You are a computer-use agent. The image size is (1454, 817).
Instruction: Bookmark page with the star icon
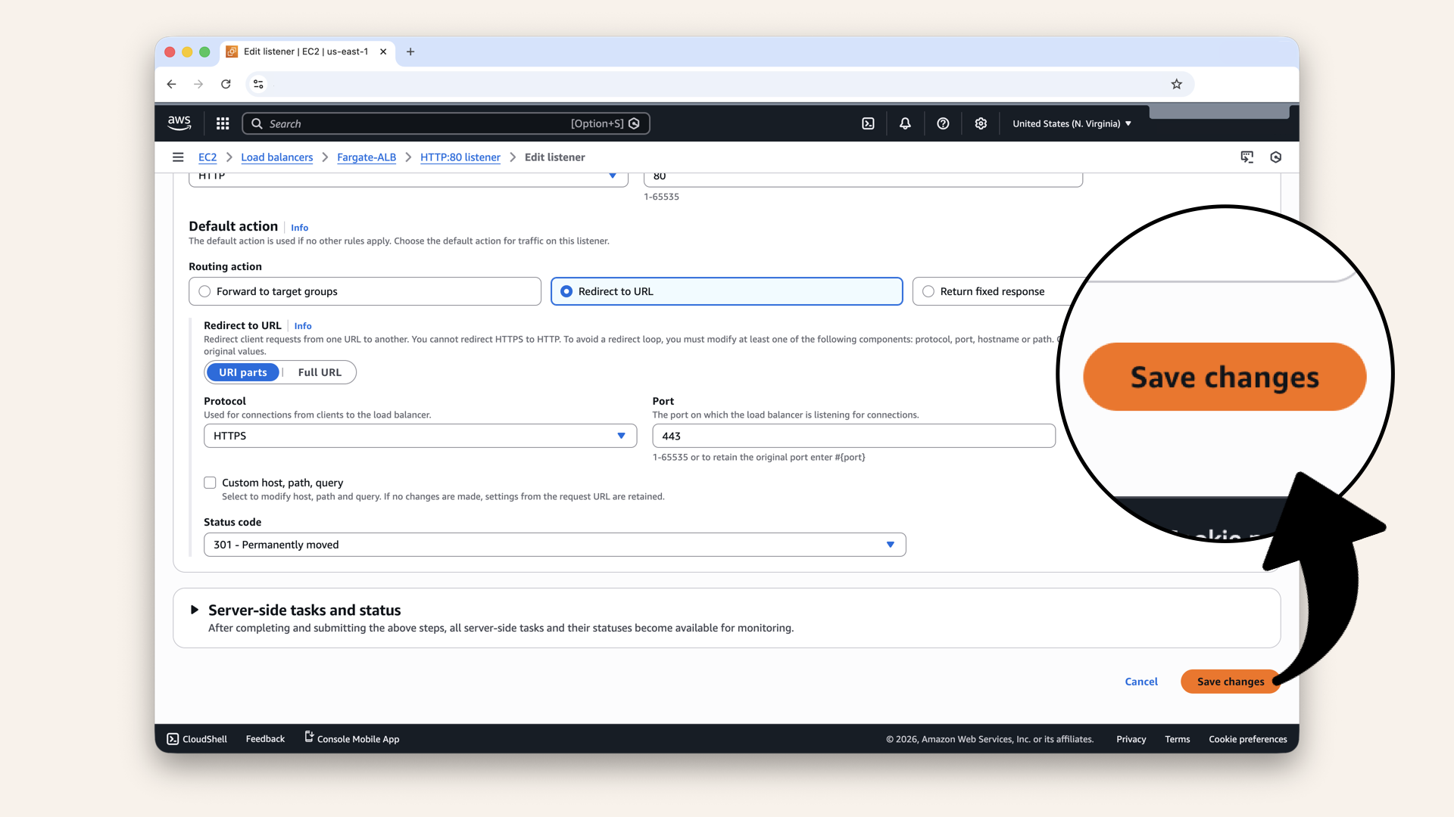(1176, 84)
